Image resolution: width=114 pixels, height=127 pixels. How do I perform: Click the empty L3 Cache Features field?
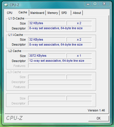60,87
